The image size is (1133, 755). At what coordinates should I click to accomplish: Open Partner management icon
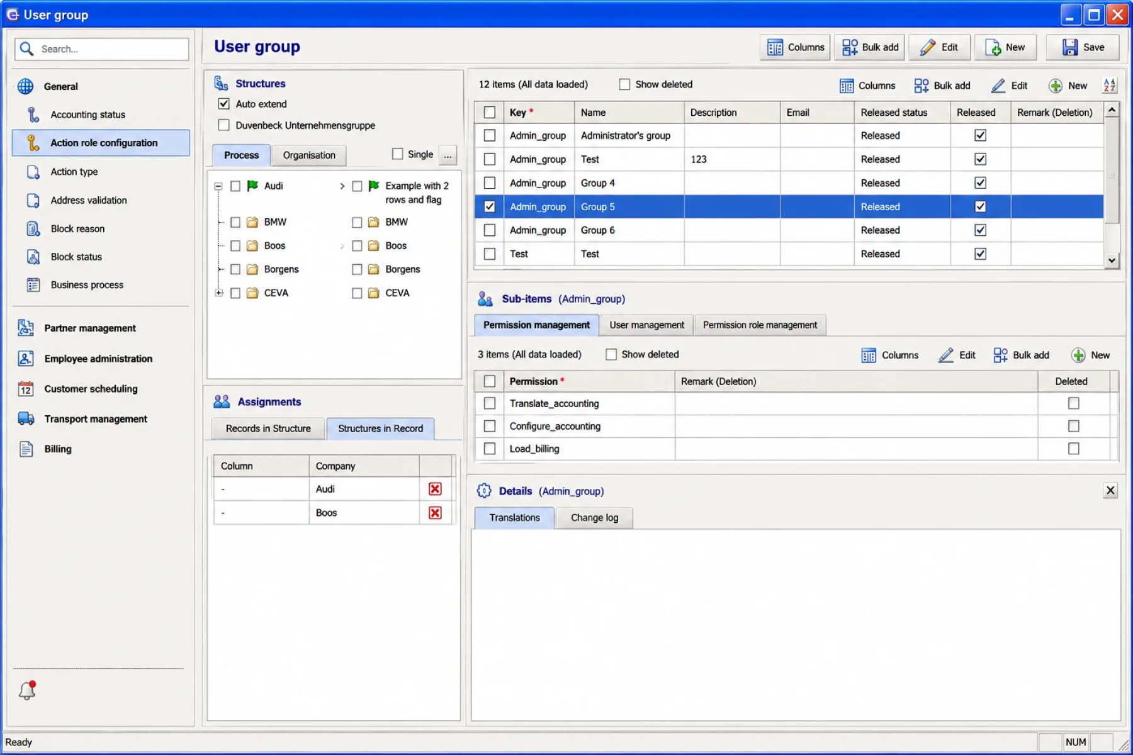coord(26,328)
